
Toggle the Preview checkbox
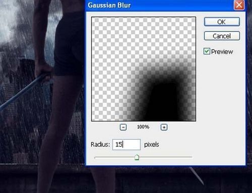click(x=207, y=51)
